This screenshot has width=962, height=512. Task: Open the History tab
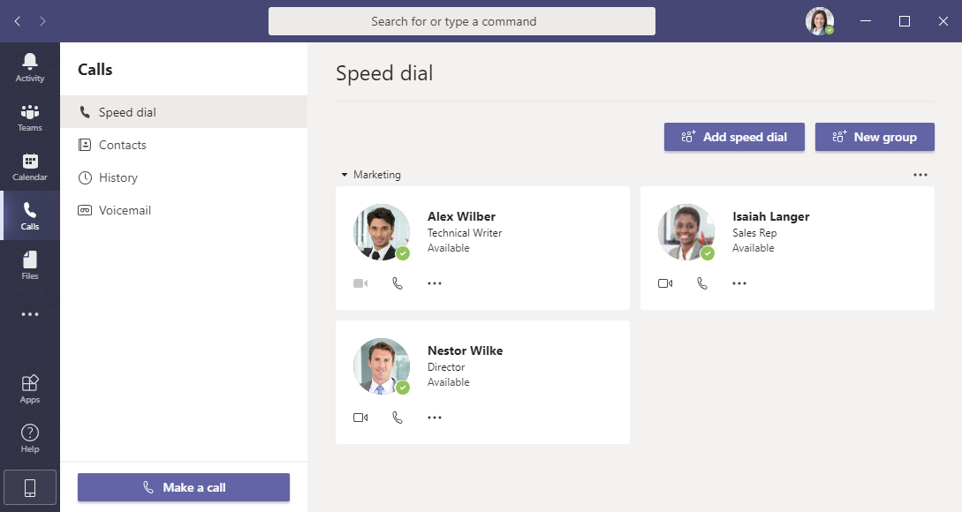pyautogui.click(x=117, y=177)
